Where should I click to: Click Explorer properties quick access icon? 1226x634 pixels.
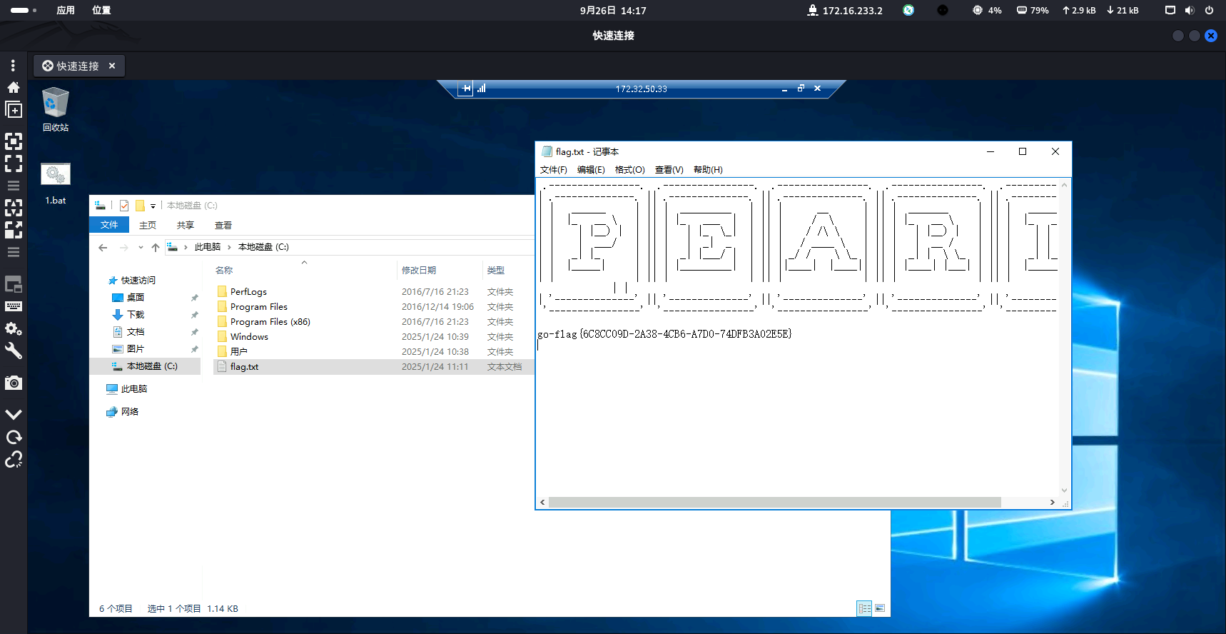[x=124, y=206]
